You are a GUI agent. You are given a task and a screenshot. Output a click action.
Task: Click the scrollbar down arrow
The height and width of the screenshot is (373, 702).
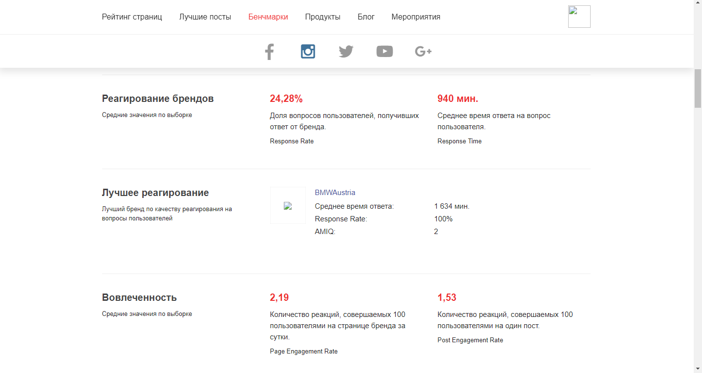point(698,368)
